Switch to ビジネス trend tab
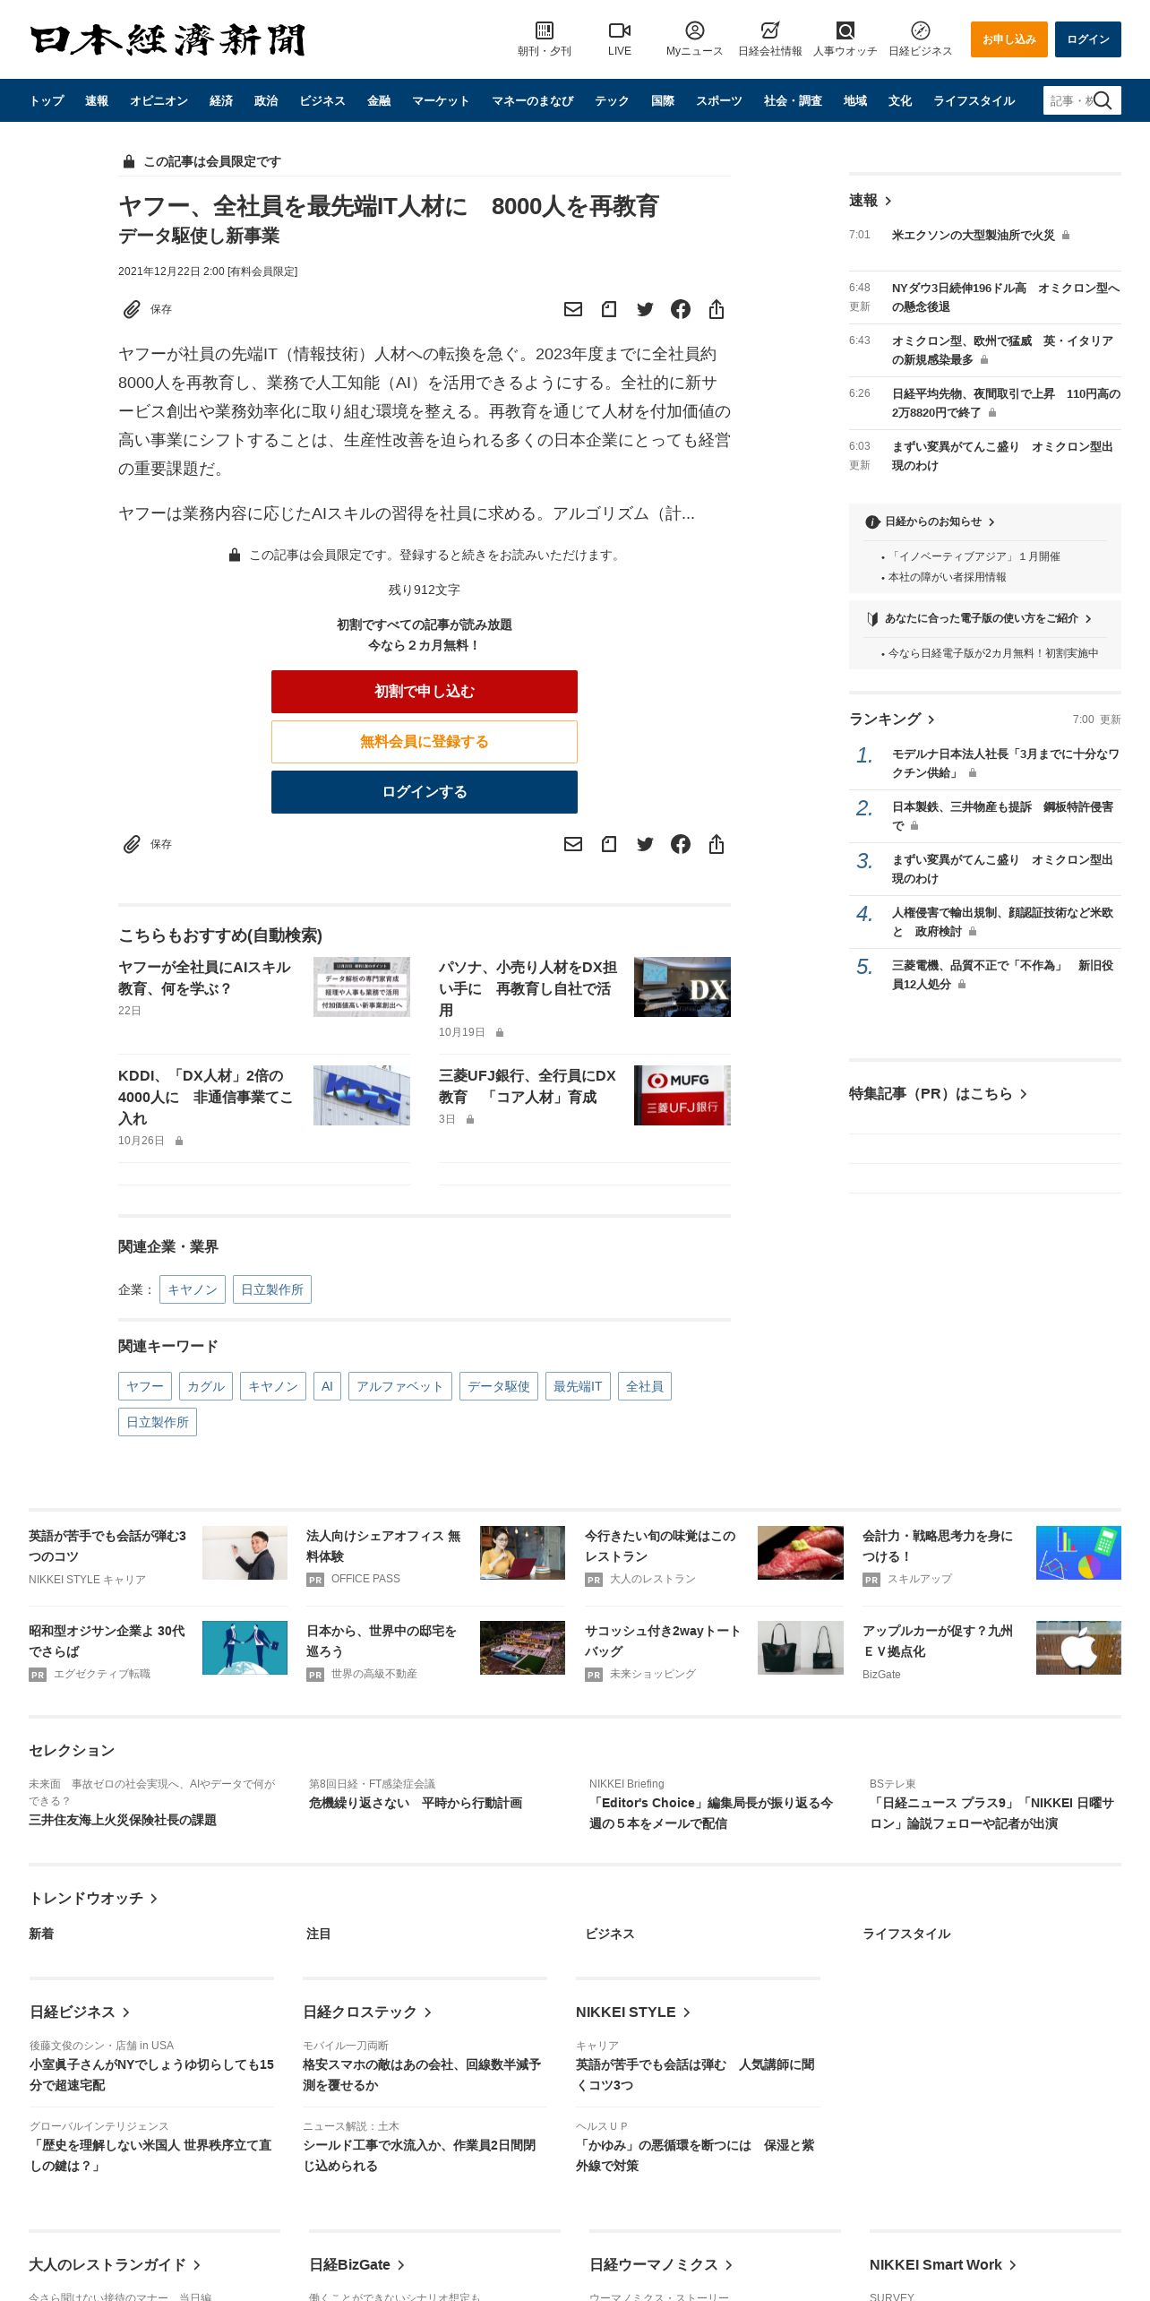This screenshot has width=1150, height=2301. (610, 1934)
